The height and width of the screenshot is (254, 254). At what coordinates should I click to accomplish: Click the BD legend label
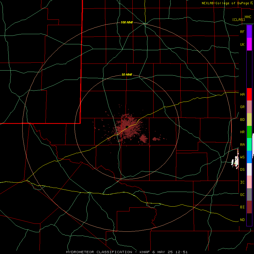(242, 120)
